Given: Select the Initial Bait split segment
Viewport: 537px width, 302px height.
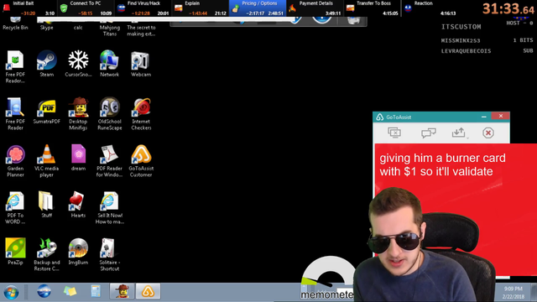Looking at the screenshot, I should pos(28,8).
